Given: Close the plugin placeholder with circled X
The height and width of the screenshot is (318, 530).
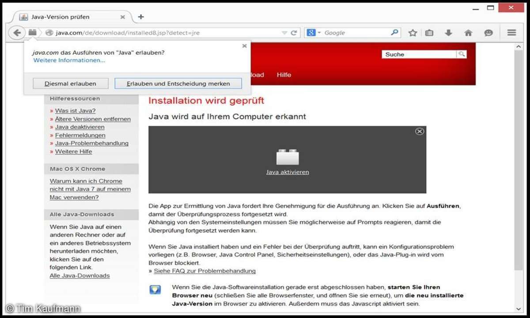Looking at the screenshot, I should click(x=420, y=131).
